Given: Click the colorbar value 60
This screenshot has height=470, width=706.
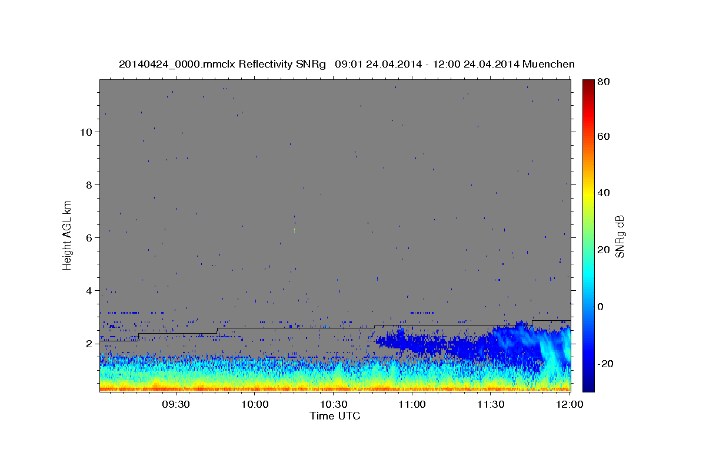Looking at the screenshot, I should 603,137.
